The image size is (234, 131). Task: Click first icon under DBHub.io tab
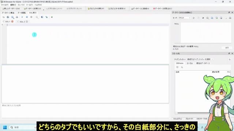click(177, 67)
